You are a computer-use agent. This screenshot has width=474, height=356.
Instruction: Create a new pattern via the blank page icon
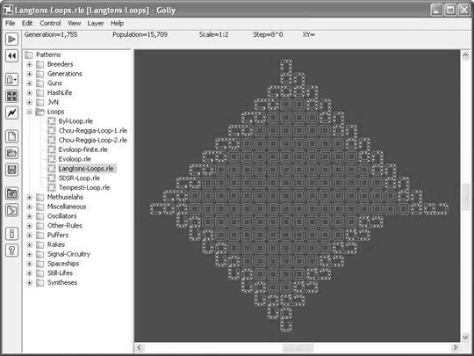tap(11, 136)
